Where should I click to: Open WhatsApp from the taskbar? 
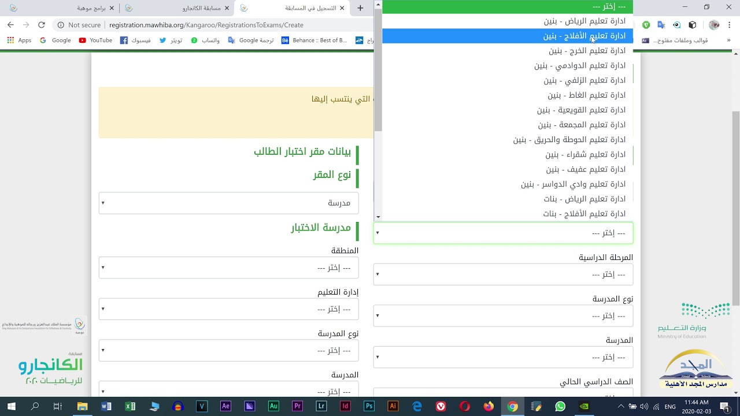[560, 407]
